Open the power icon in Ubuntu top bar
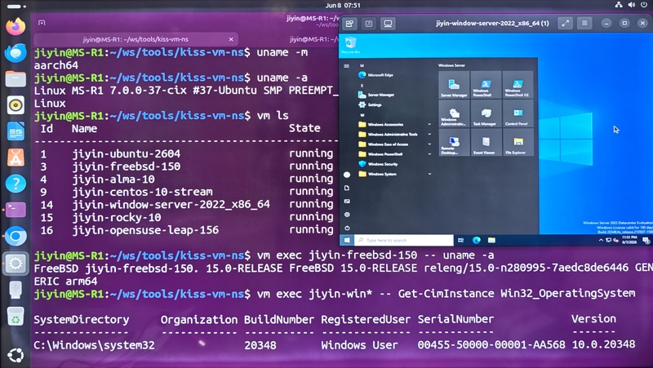Viewport: 653px width, 368px height. click(644, 5)
